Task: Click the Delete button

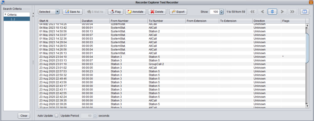Action: pos(157,11)
